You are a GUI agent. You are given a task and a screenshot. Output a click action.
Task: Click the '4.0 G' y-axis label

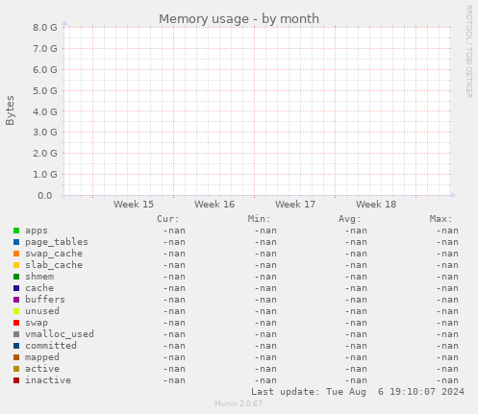[x=45, y=112]
